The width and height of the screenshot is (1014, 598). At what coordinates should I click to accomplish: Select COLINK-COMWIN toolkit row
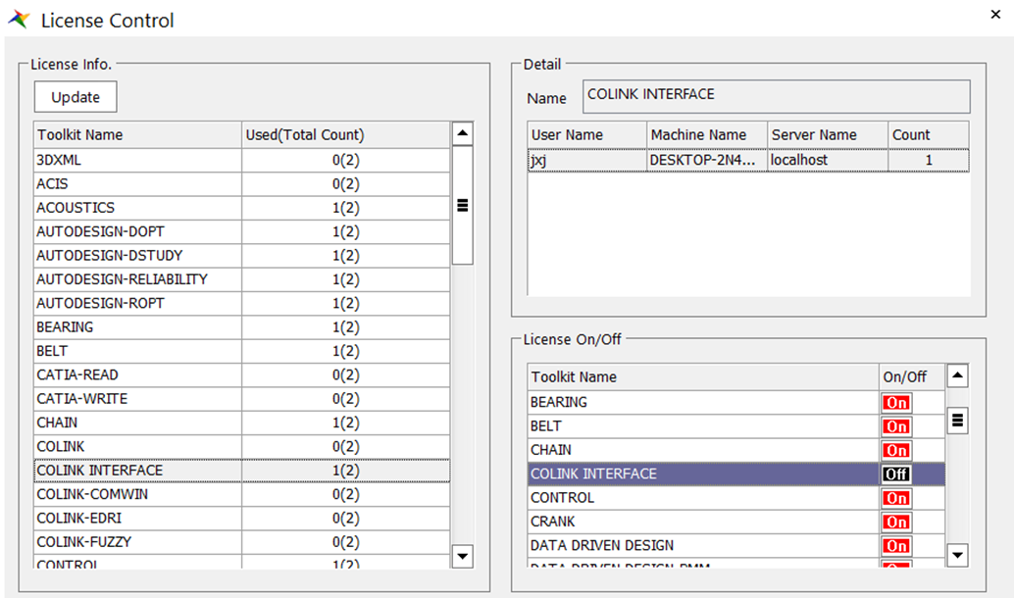click(x=242, y=495)
